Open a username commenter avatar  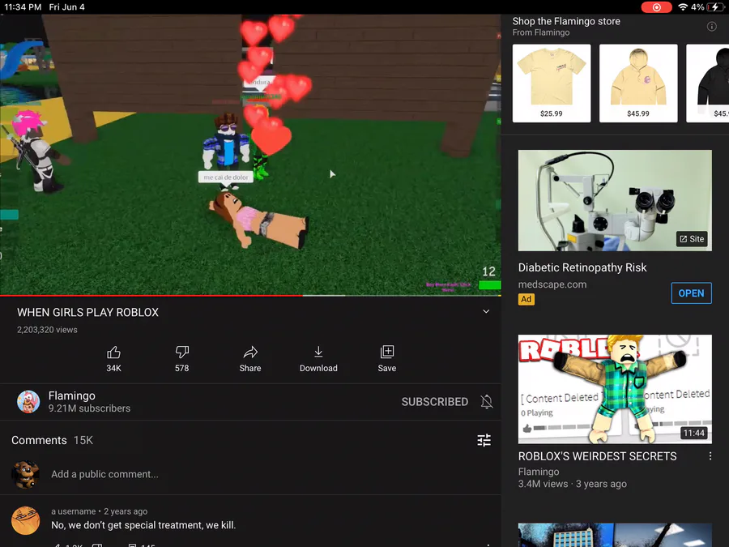pyautogui.click(x=26, y=520)
